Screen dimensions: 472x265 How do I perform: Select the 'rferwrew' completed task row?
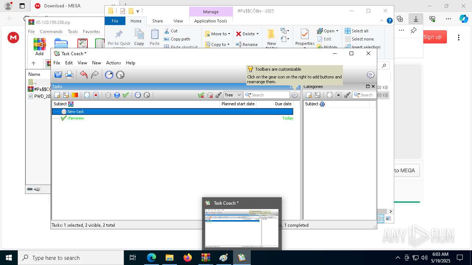point(173,118)
